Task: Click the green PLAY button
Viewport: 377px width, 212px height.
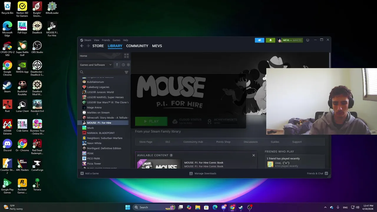Action: (151, 121)
